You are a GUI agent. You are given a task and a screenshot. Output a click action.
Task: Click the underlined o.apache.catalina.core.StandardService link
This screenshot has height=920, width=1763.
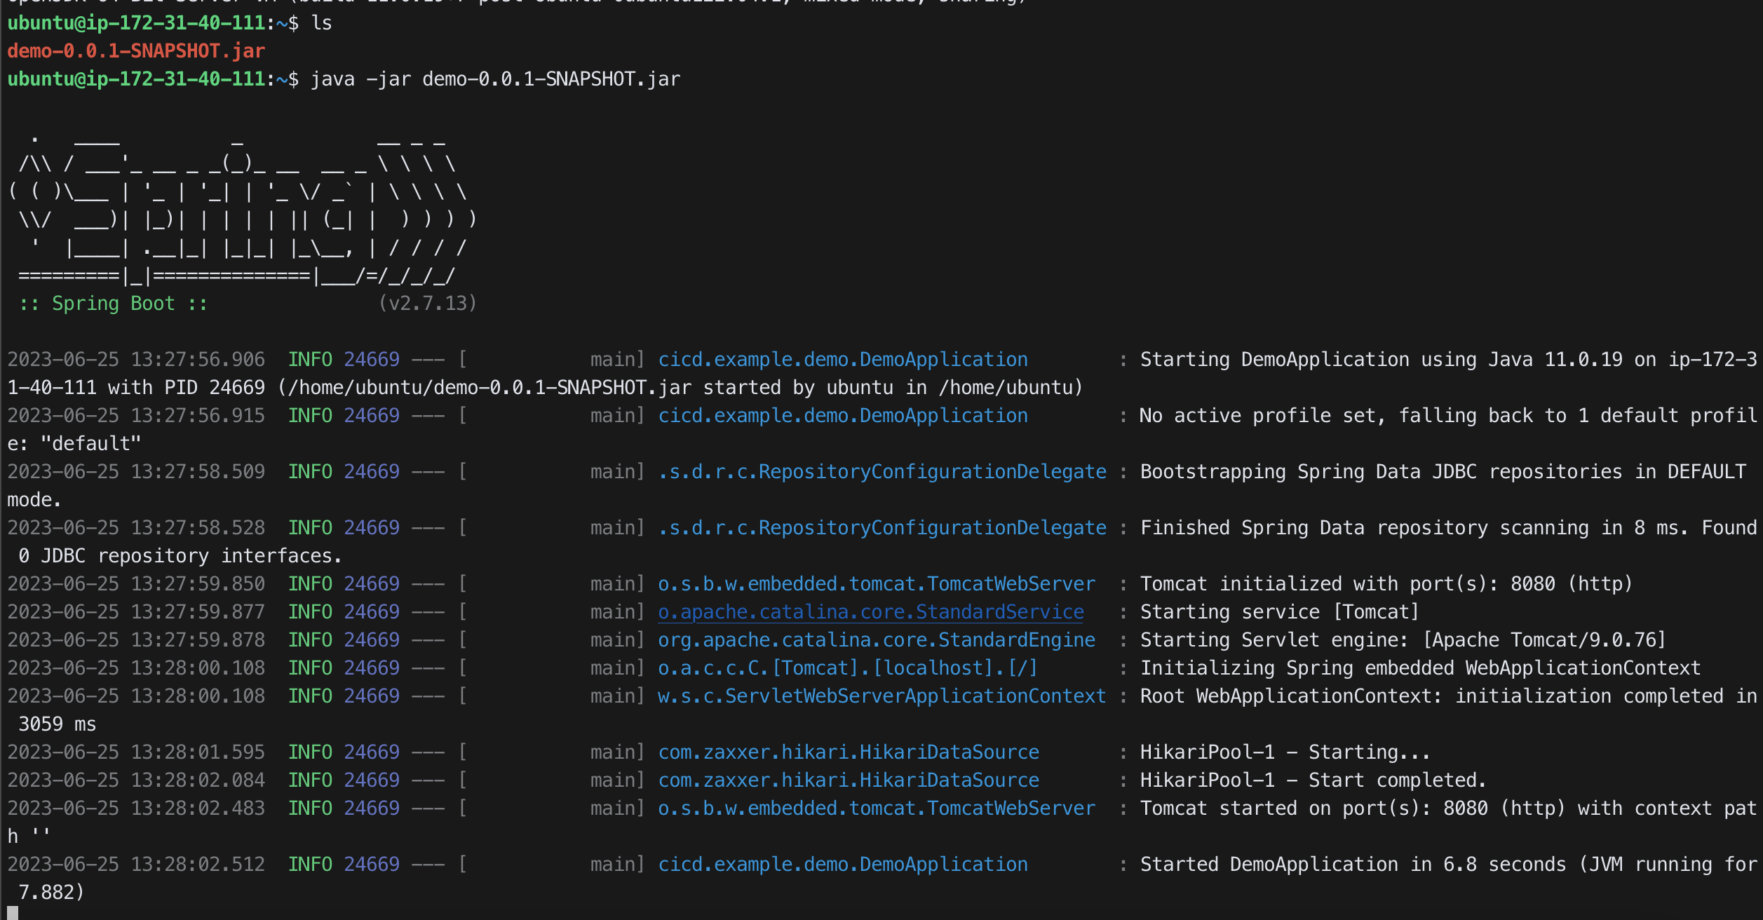coord(870,612)
